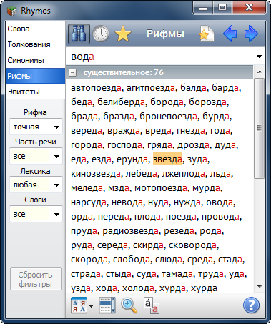
Task: Click the magnifier zoom-in icon
Action: (x=129, y=305)
